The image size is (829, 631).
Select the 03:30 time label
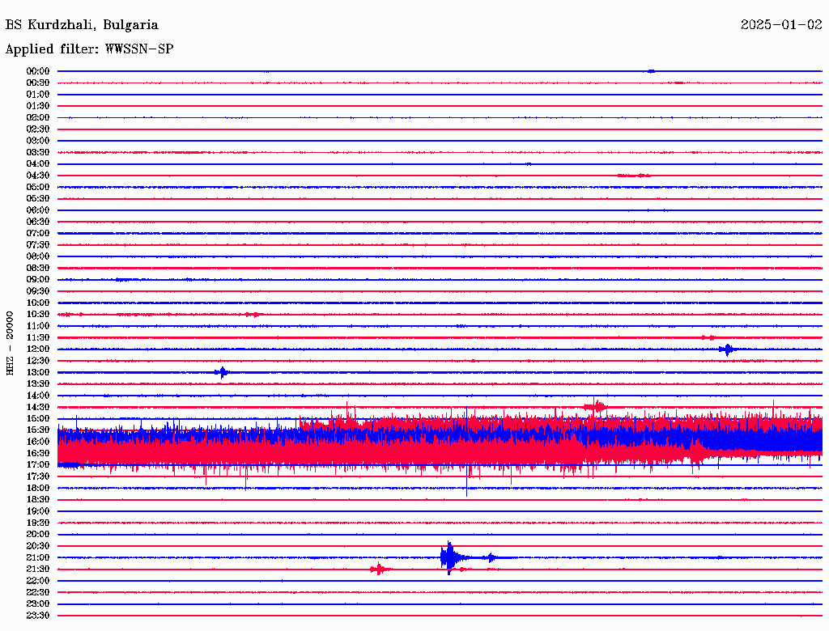pyautogui.click(x=38, y=152)
